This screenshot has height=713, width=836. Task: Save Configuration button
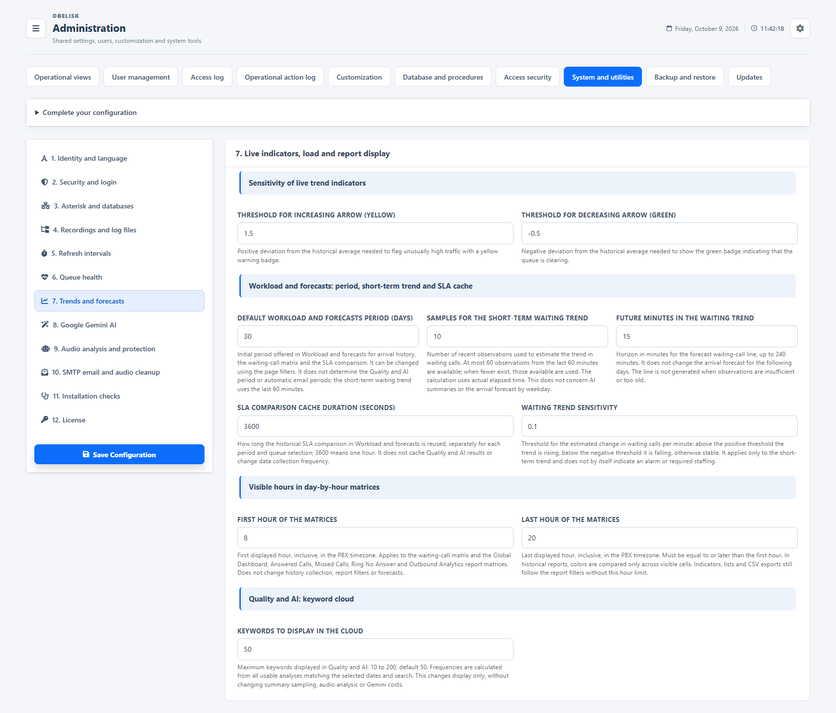[x=119, y=454]
